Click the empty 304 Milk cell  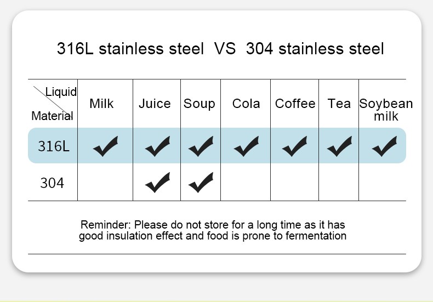[x=105, y=182]
